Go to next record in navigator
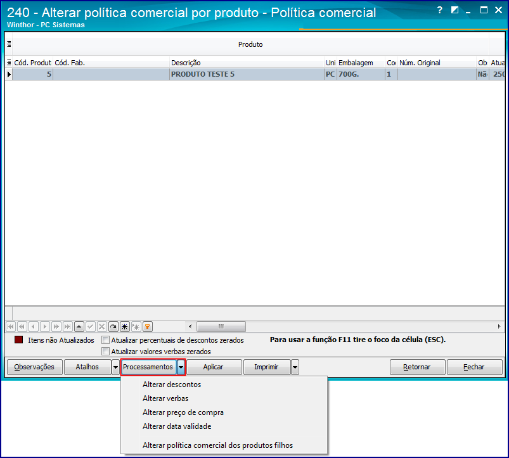Screen dimensions: 509x458 tap(45, 326)
